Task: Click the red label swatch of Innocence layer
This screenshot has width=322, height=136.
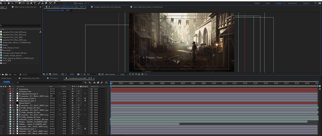Action: pyautogui.click(x=10, y=89)
